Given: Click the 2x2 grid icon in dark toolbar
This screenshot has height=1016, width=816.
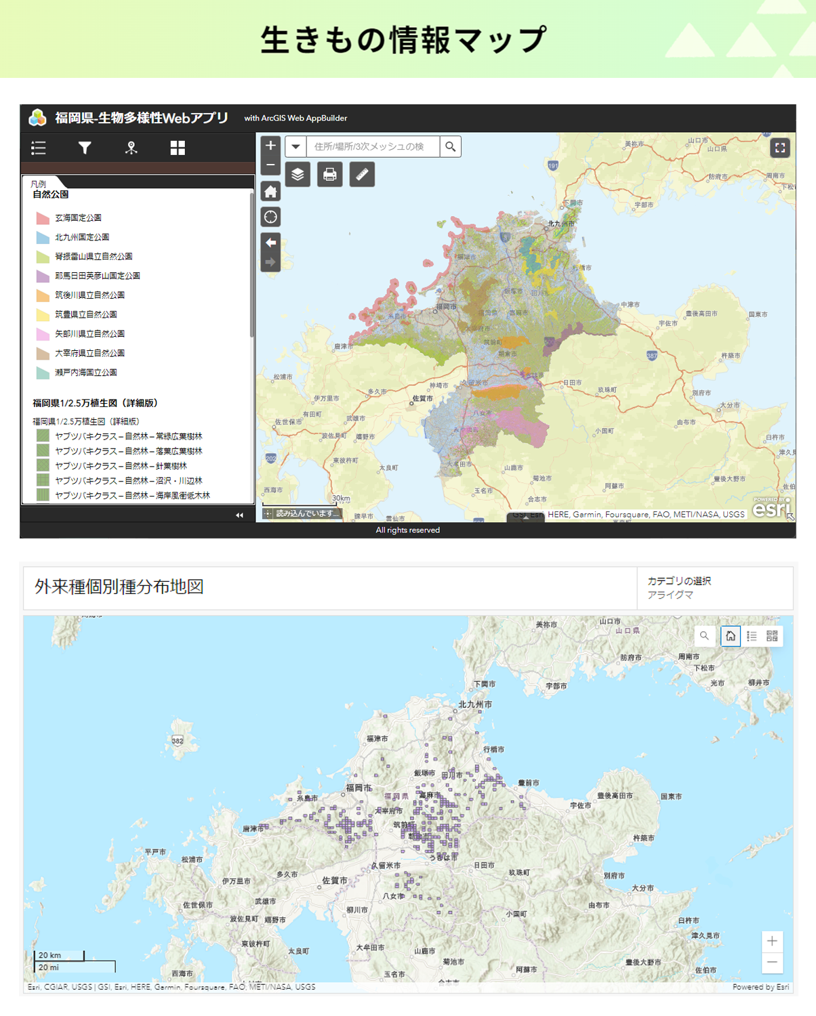Looking at the screenshot, I should pyautogui.click(x=178, y=148).
